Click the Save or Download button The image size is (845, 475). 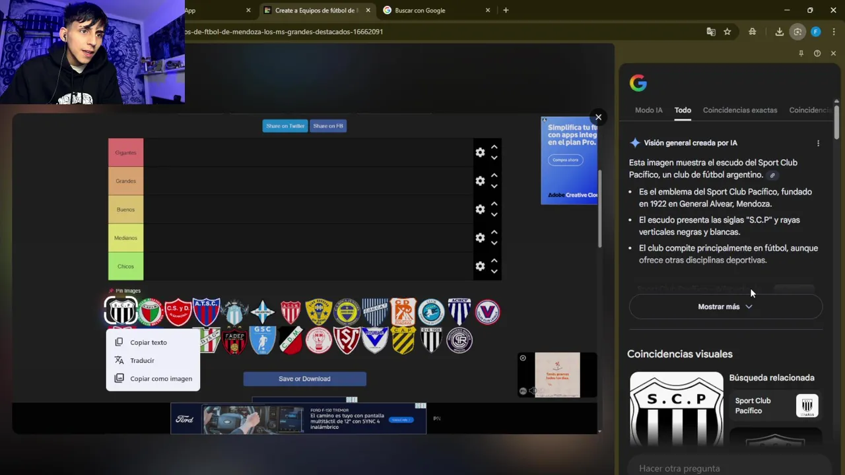[x=304, y=379]
